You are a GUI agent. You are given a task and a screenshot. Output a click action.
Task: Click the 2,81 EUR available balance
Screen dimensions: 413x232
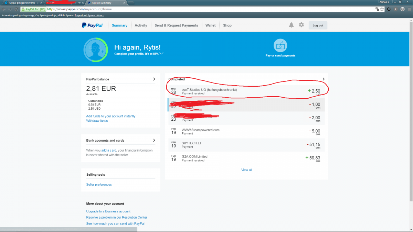(x=101, y=88)
